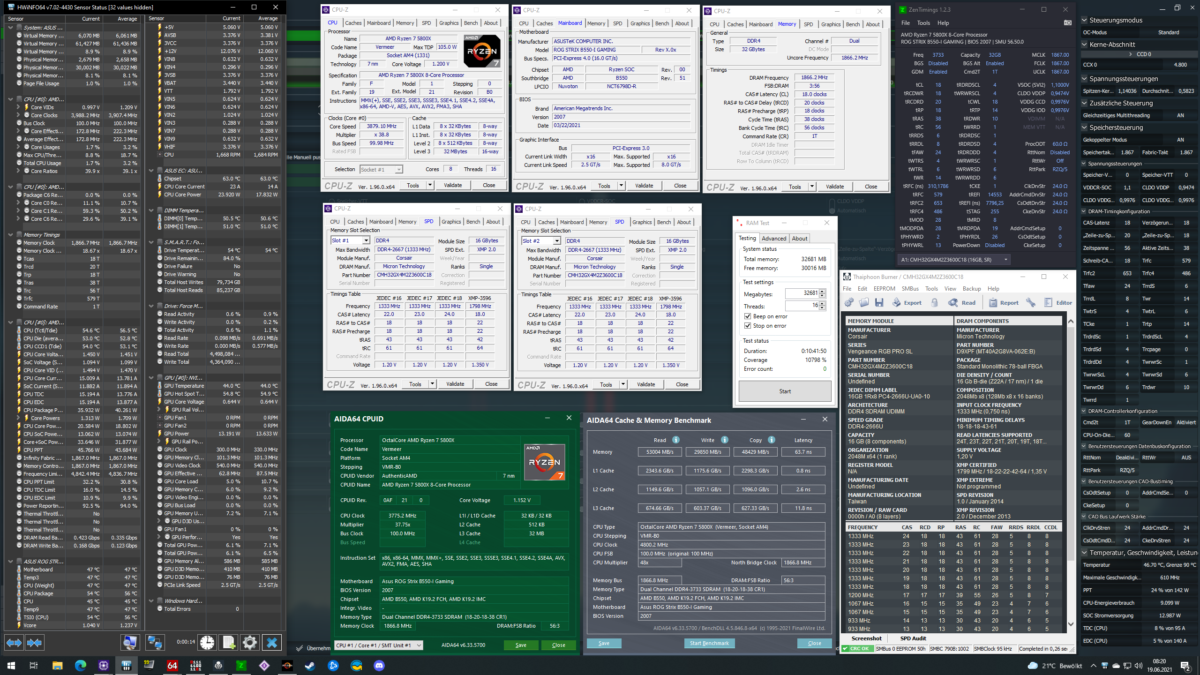Click Read in Thaiphoon Burner toolbar
This screenshot has height=675, width=1200.
(962, 303)
